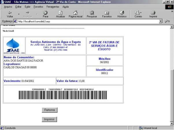Image resolution: width=174 pixels, height=130 pixels.
Task: Click the Via do SAAE label
Action: click(8, 31)
